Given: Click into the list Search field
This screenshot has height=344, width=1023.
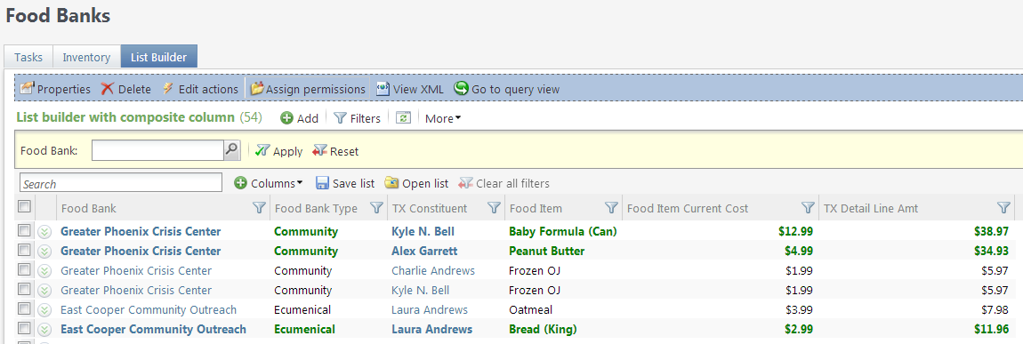Looking at the screenshot, I should 121,182.
